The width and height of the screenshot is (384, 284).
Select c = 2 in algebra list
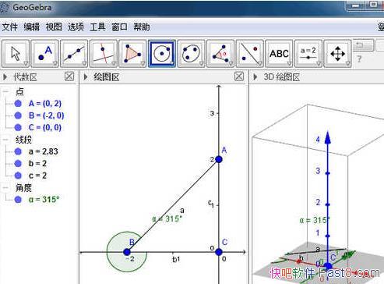37,176
